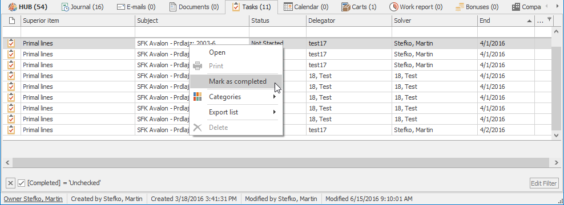Switch to the Bonuses (0) tab

[x=477, y=7]
